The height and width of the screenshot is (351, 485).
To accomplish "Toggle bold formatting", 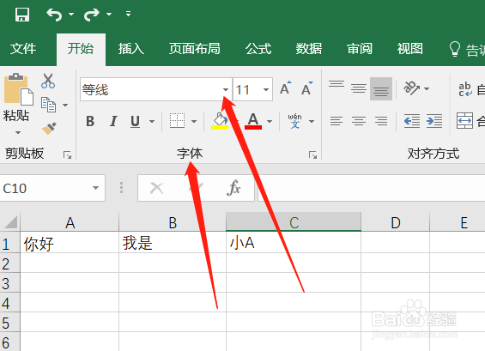I will click(90, 121).
